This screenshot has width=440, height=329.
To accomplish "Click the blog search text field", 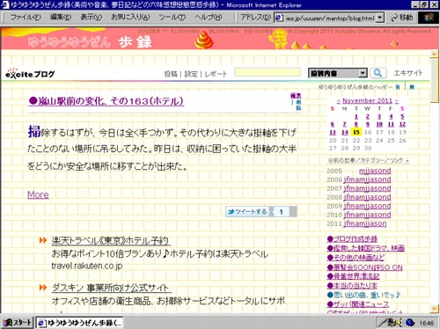I will coord(268,72).
